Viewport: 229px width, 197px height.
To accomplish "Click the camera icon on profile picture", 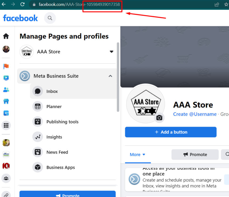I will (159, 118).
